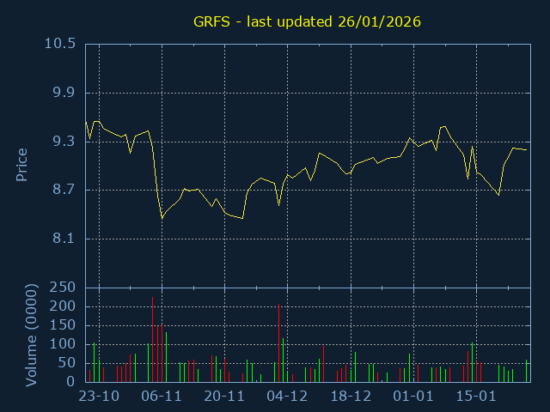Click the 250 volume tick label
The image size is (550, 412).
coord(64,288)
